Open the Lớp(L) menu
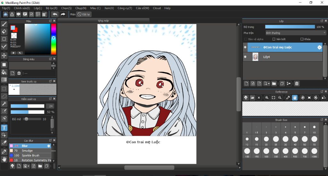This screenshot has height=176, width=328. tap(38, 8)
